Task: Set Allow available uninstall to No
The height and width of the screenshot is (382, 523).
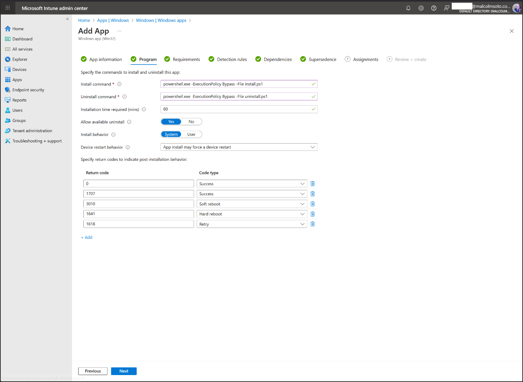Action: click(x=191, y=122)
